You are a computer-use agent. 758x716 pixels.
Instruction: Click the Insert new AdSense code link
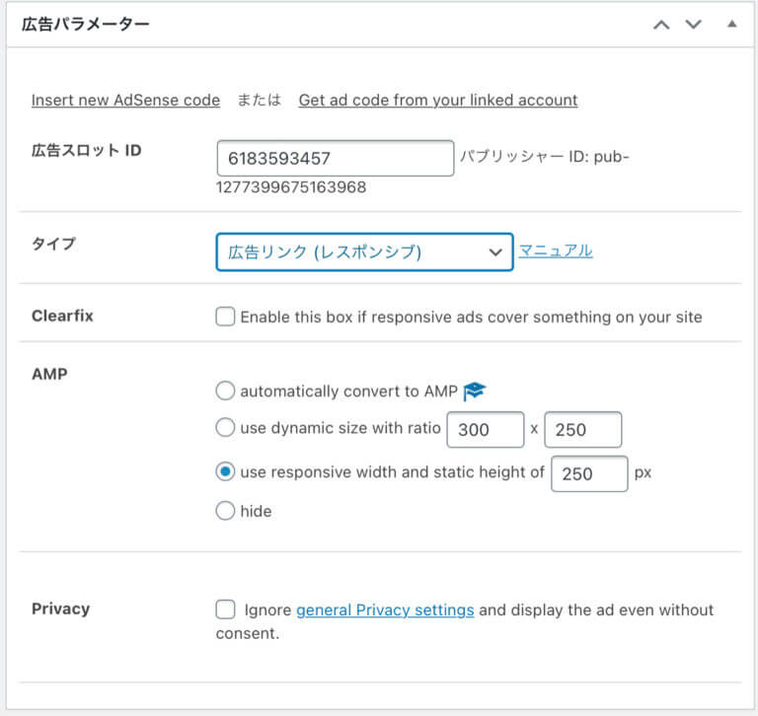pos(125,100)
